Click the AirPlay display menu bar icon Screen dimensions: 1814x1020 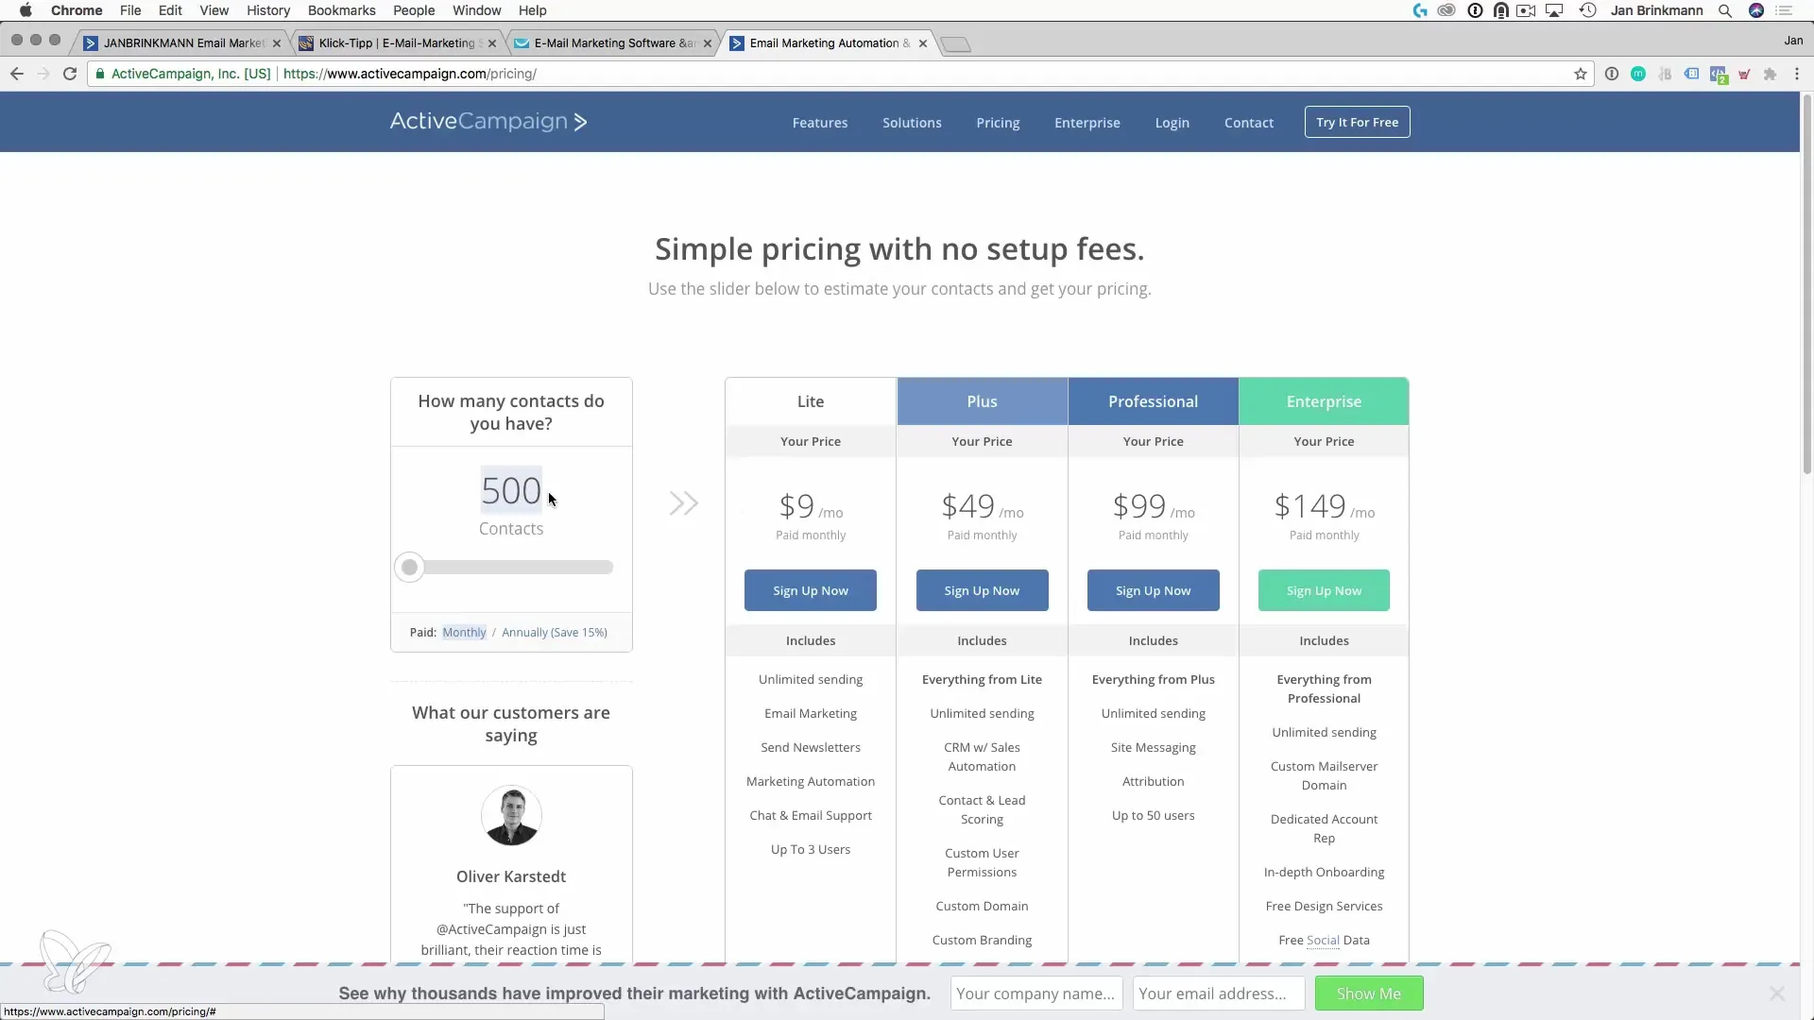[1554, 10]
